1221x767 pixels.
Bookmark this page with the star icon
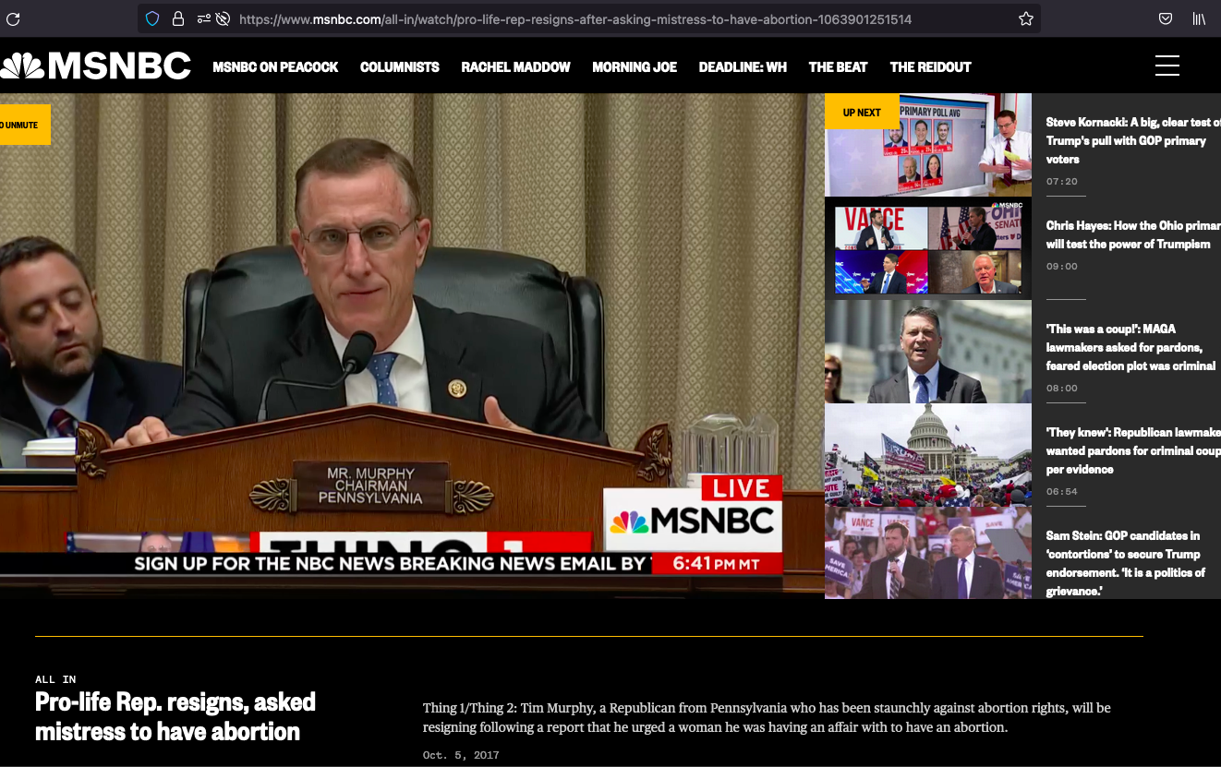point(1025,18)
